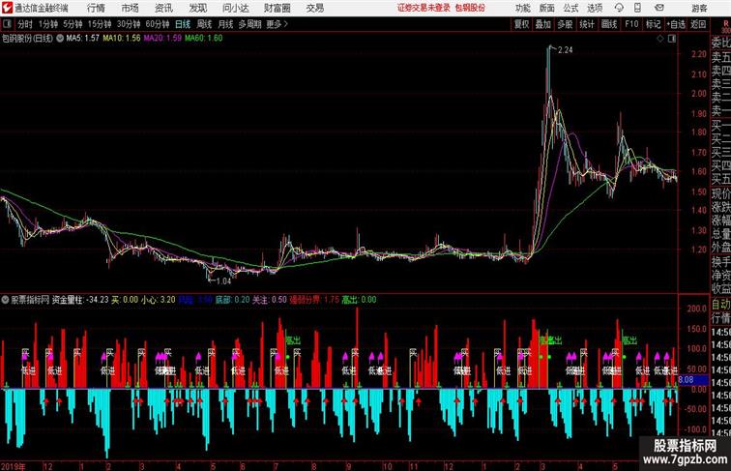Click the 2.24 high price marker
This screenshot has width=731, height=471.
coord(565,50)
